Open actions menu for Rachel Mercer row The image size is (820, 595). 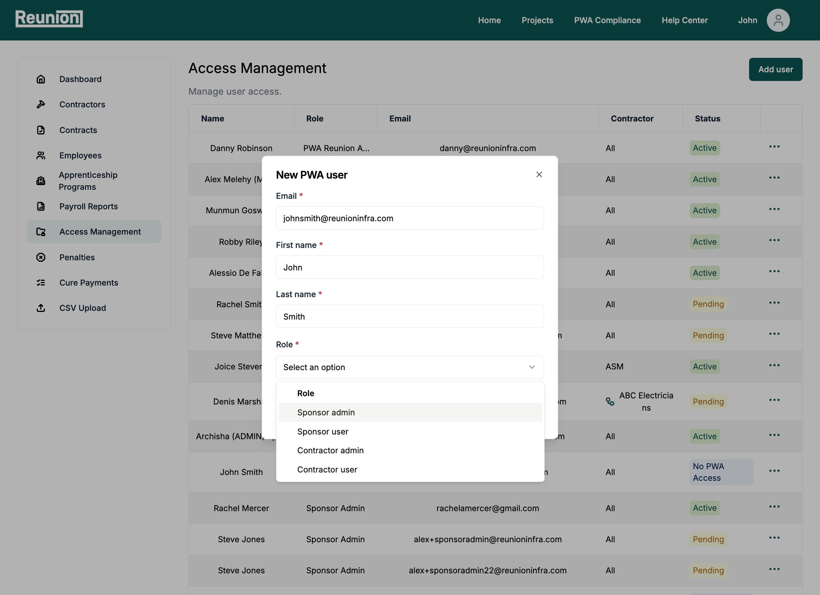click(774, 507)
